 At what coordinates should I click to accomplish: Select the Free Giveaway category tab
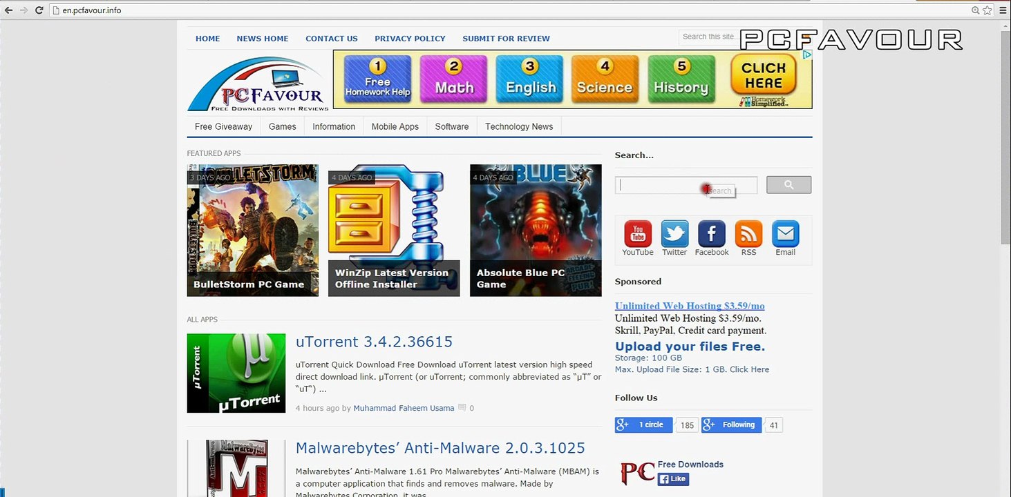click(x=224, y=126)
